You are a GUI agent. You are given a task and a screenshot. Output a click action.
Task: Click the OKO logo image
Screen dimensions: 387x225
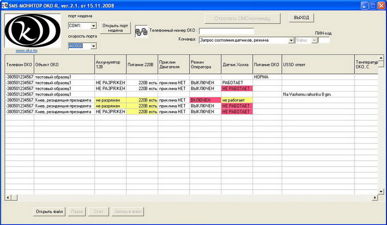33,30
